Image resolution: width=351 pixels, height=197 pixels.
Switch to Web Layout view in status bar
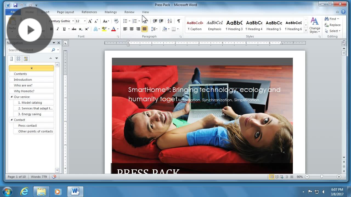pyautogui.click(x=281, y=177)
